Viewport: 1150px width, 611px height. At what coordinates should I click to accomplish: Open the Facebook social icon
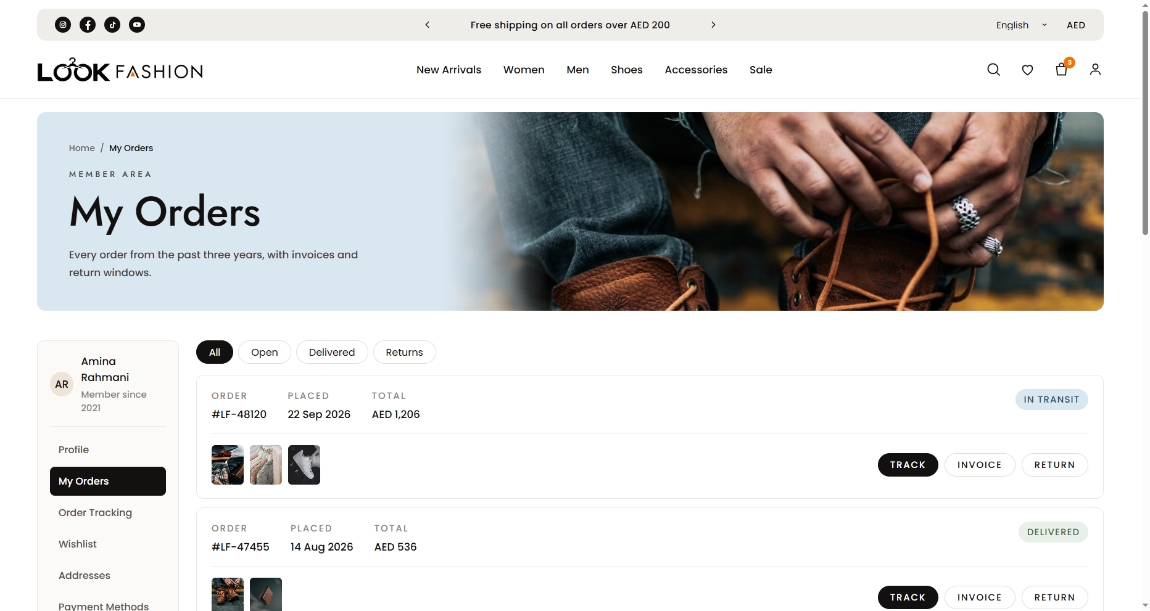coord(88,25)
